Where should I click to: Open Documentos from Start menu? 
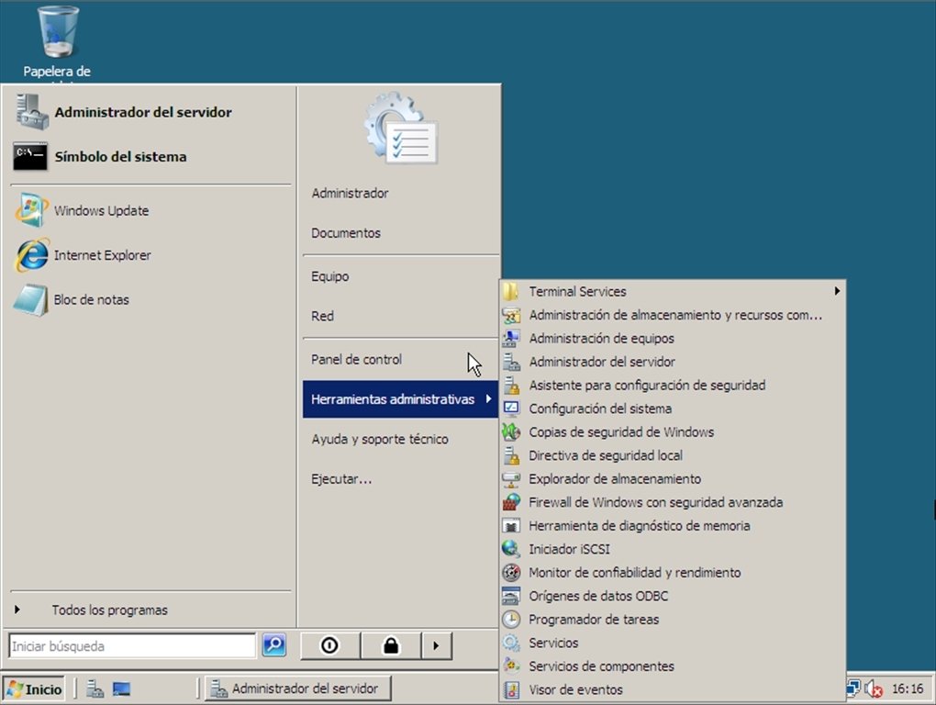pos(346,233)
